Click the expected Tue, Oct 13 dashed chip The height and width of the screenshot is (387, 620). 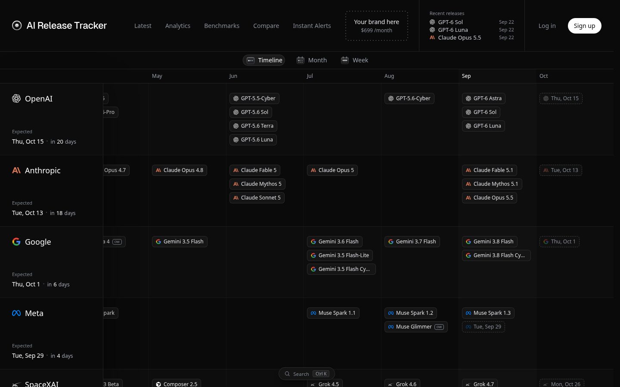pos(561,170)
